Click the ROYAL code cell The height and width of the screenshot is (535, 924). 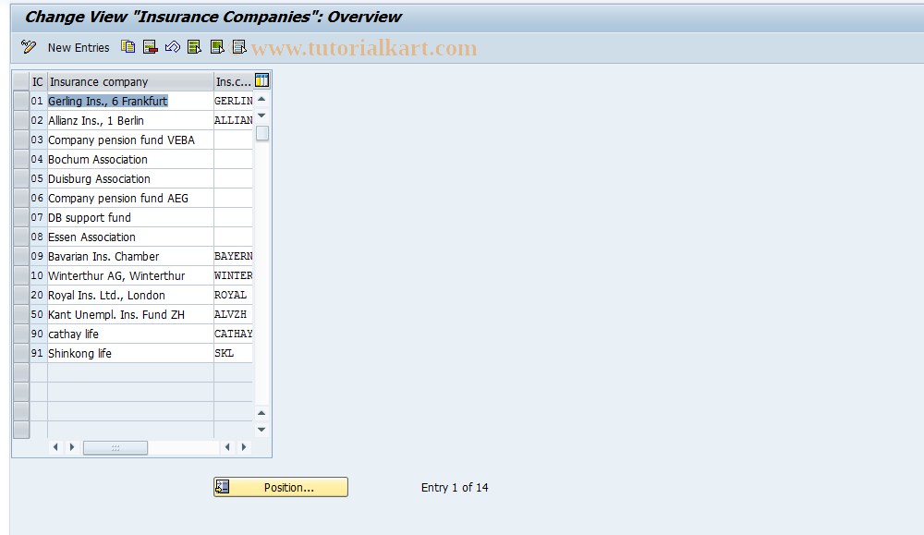point(234,295)
